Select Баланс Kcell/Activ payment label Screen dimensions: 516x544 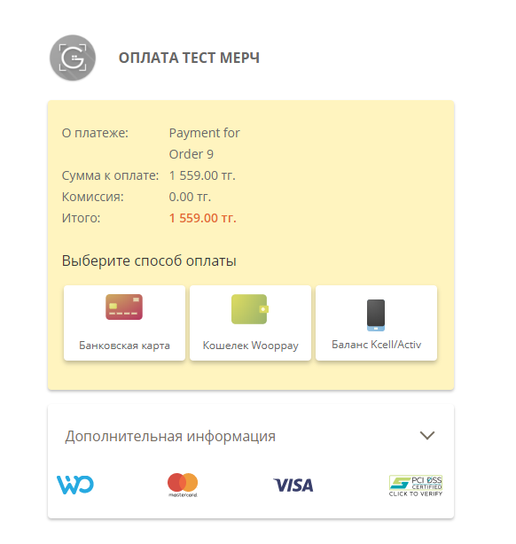pos(377,345)
